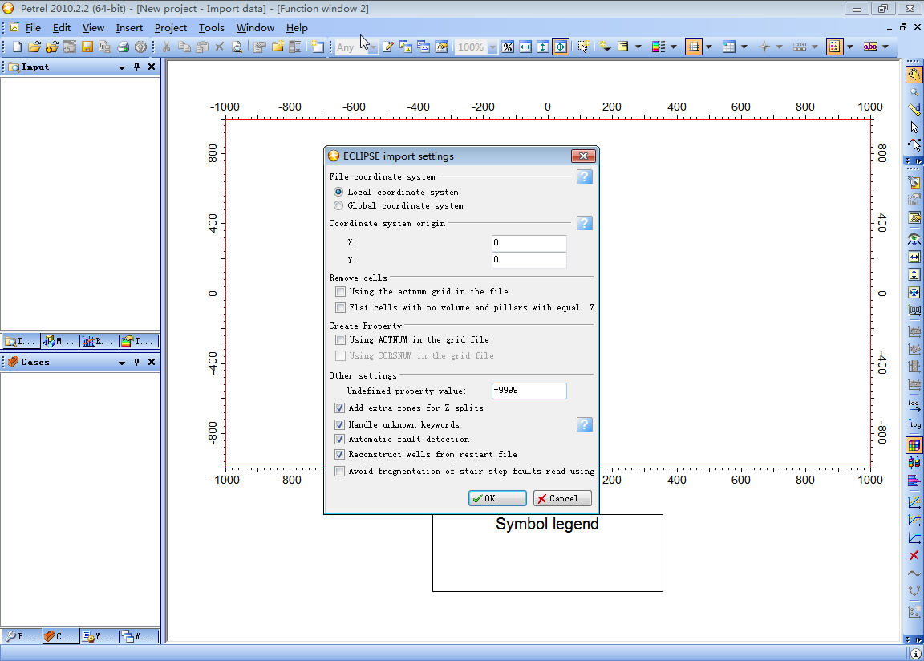Uncheck Handle unknown keywords
Screen dimensions: 924x661
click(x=339, y=425)
